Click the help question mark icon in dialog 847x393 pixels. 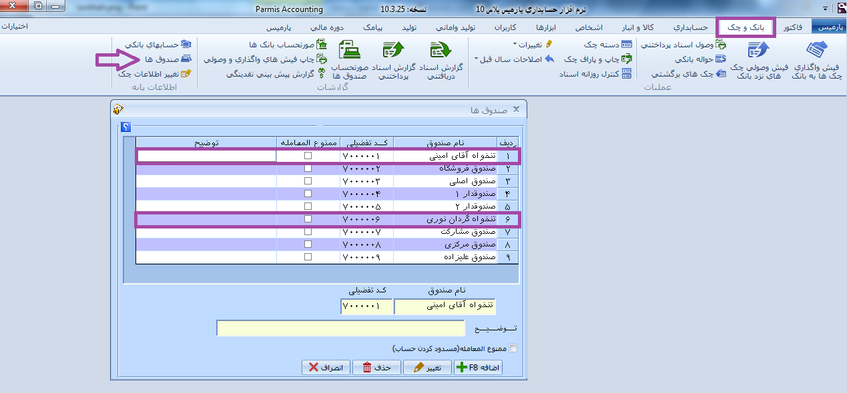pos(125,128)
